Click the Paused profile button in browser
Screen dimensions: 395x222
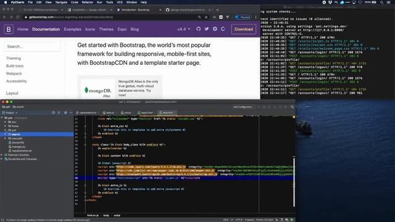(243, 17)
